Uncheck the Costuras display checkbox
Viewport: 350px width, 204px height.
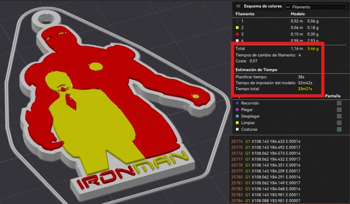click(x=339, y=129)
